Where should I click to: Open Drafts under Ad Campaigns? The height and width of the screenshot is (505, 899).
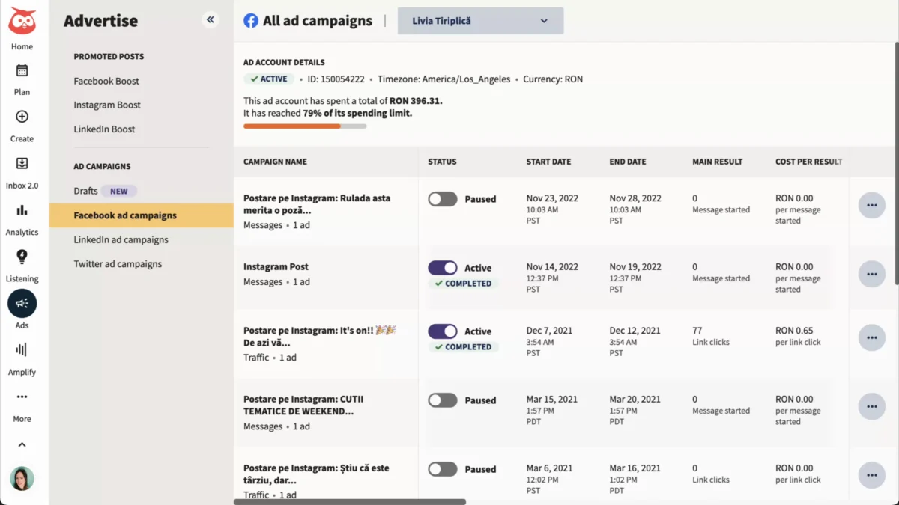[85, 191]
